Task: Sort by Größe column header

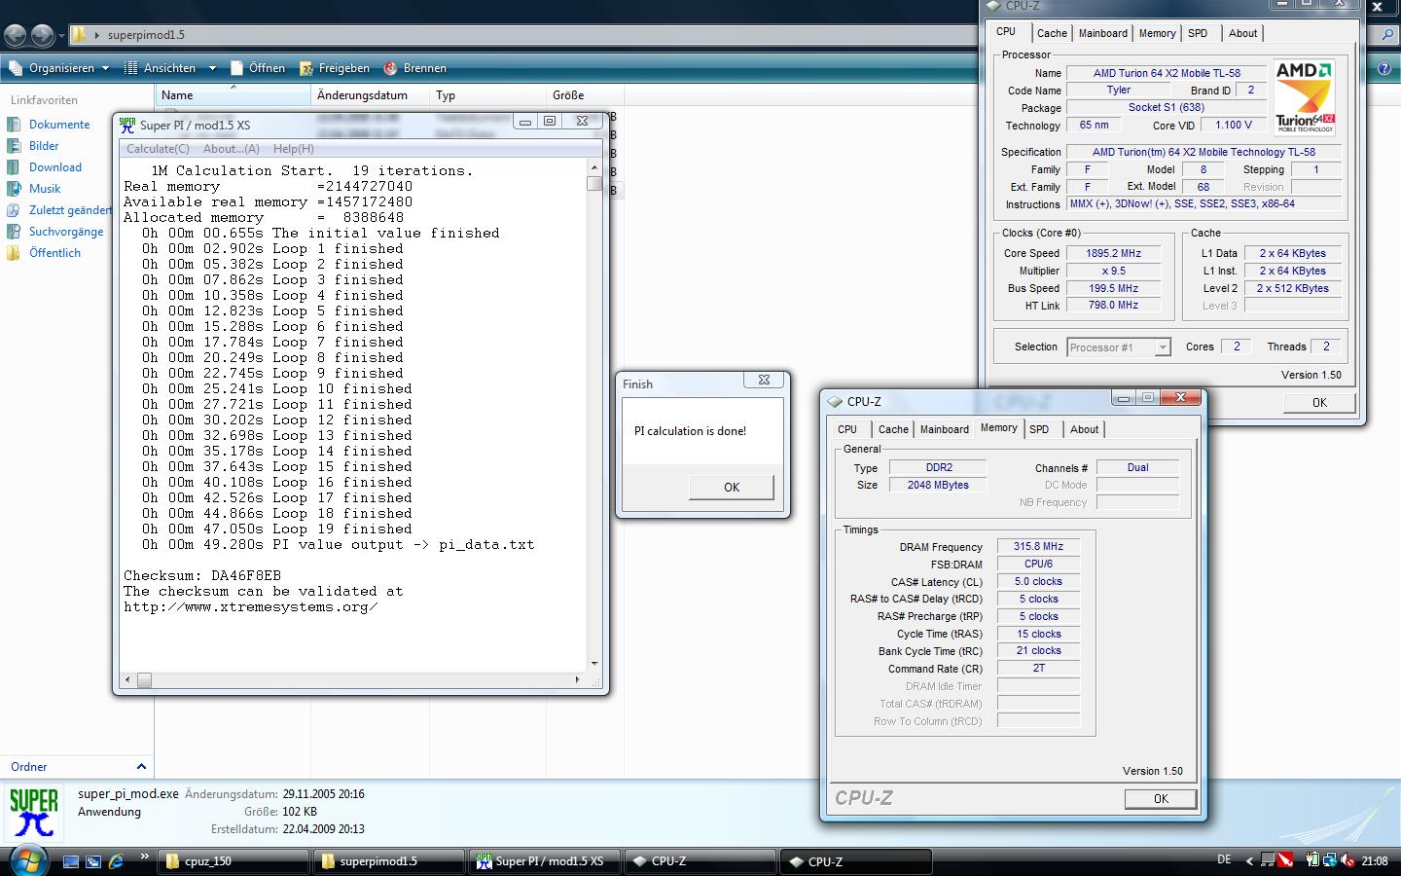Action: tap(585, 95)
